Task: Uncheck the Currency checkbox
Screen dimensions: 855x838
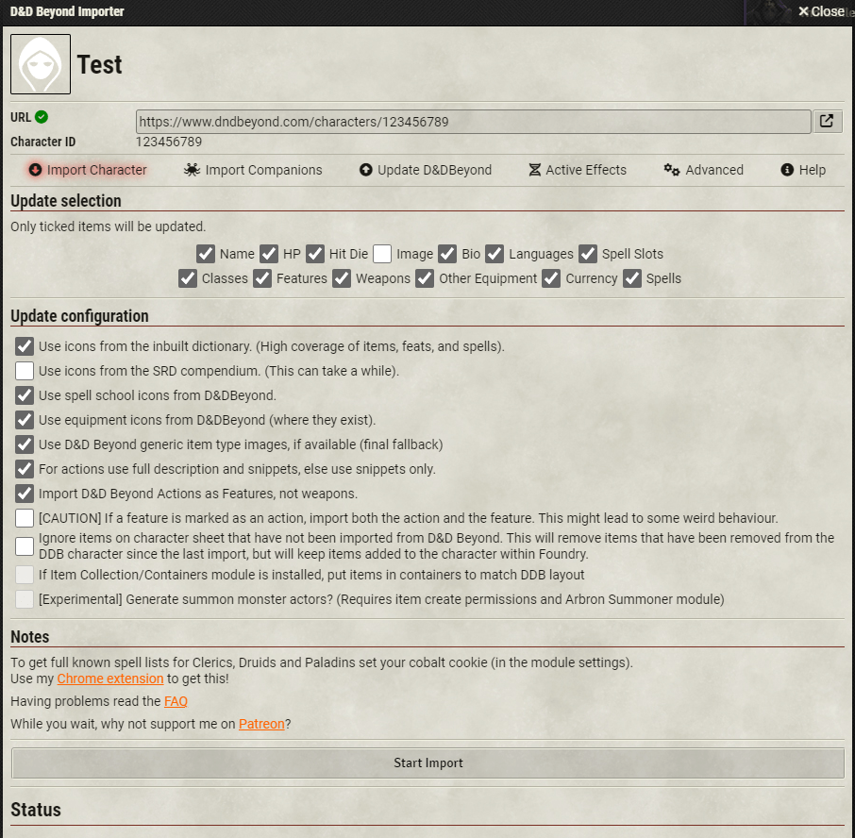Action: (551, 278)
